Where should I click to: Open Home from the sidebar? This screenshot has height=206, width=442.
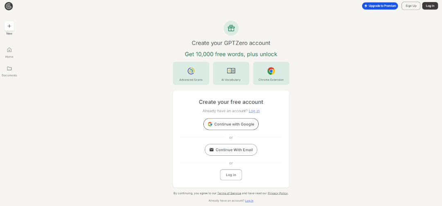[x=9, y=50]
